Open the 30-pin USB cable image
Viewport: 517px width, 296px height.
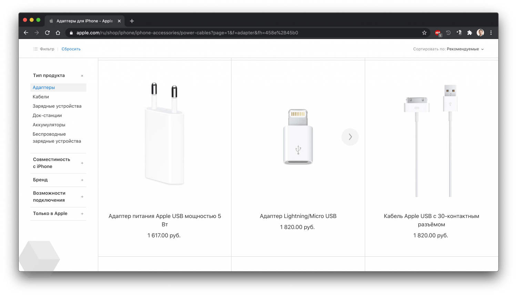coord(431,141)
